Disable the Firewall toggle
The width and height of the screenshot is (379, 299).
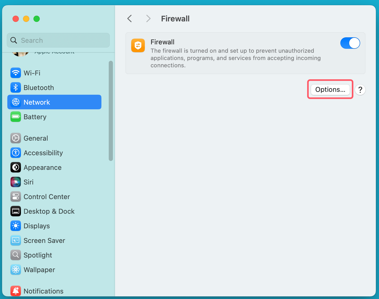[x=350, y=43]
